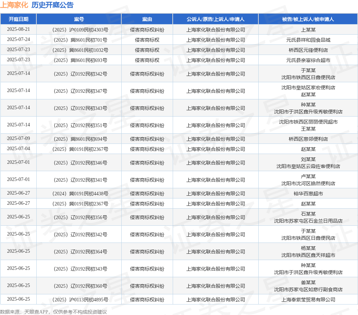Image resolution: width=358 pixels, height=315 pixels.
Task: Click the 历史开庭公告 heading
Action: (52, 5)
